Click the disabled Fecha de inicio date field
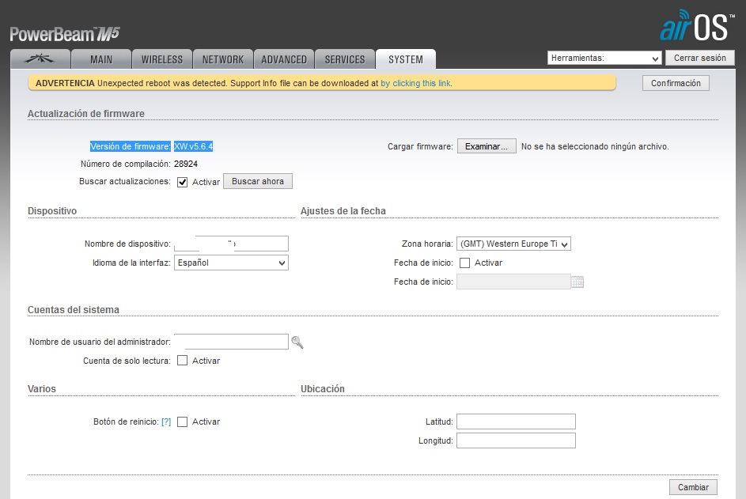 514,282
